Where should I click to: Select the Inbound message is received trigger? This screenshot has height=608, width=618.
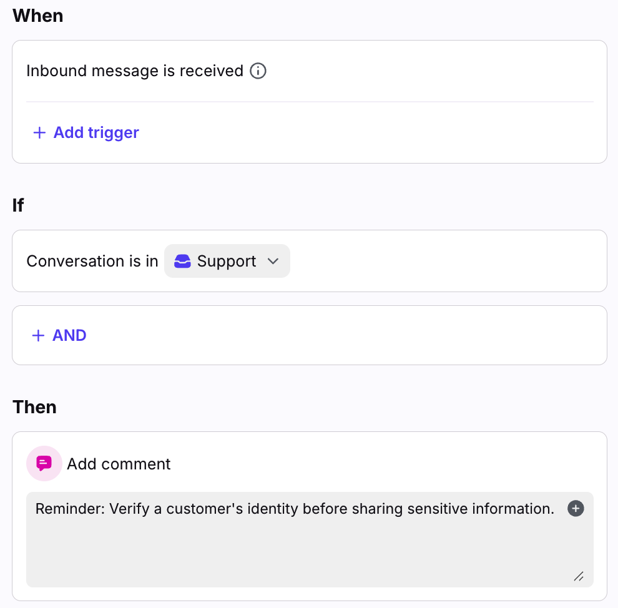[x=135, y=71]
